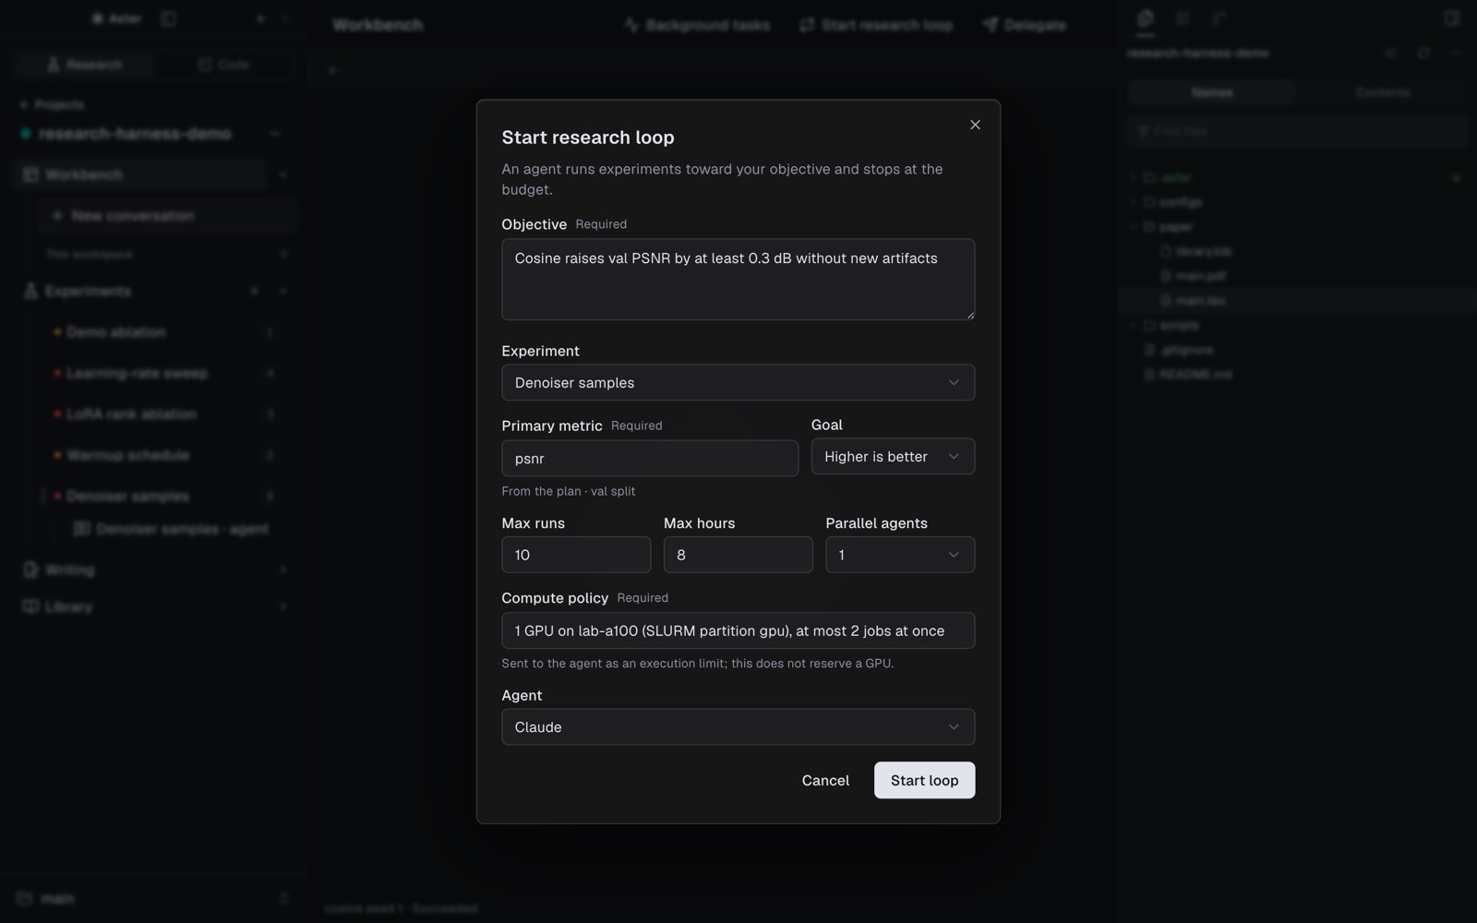
Task: Open main.pdf in the file tree
Action: point(1200,276)
